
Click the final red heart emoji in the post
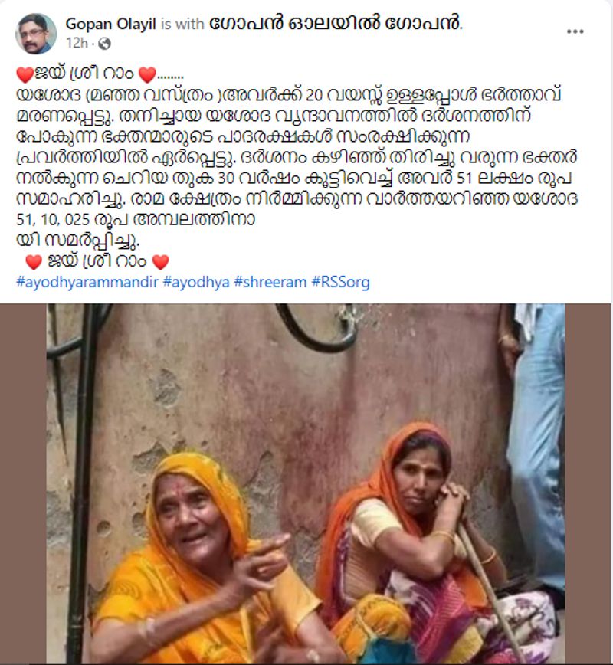pos(160,262)
